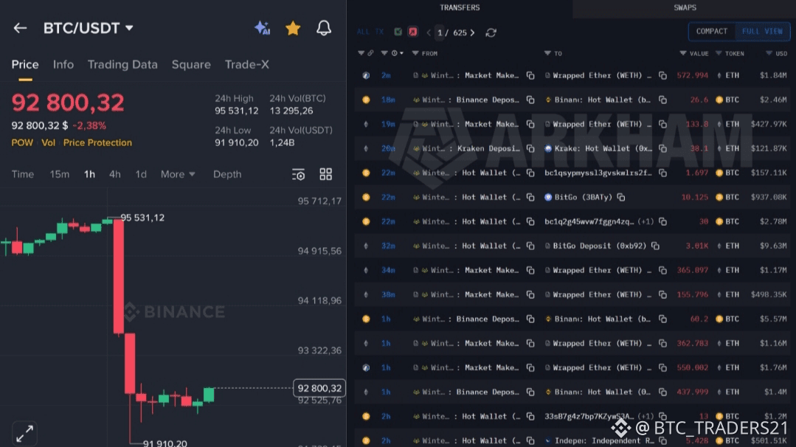796x447 pixels.
Task: Copy the bc1q2g45wvw7fggn4zq address
Action: tap(662, 222)
